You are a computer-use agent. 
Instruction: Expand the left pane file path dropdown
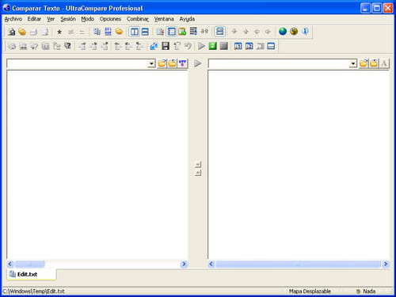tap(151, 63)
